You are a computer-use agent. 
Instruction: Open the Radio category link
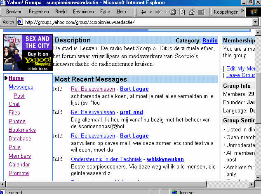[x=210, y=40]
